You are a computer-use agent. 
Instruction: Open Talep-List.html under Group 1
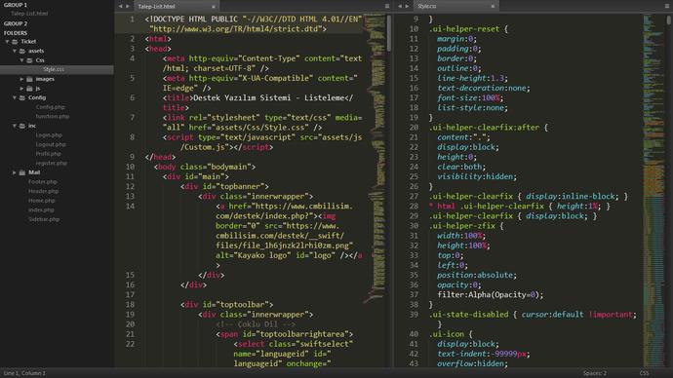29,14
